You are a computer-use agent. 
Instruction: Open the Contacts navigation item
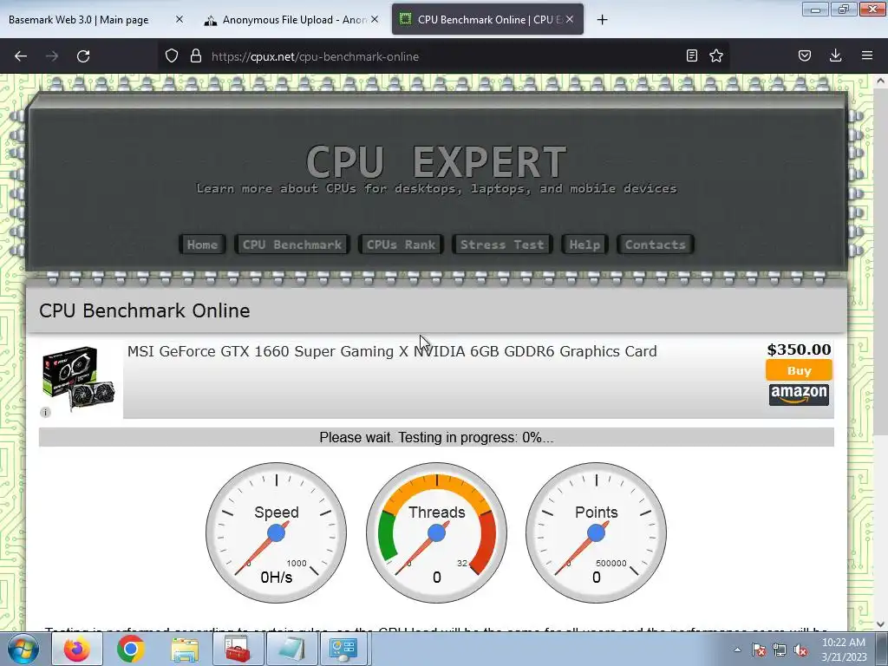point(656,245)
